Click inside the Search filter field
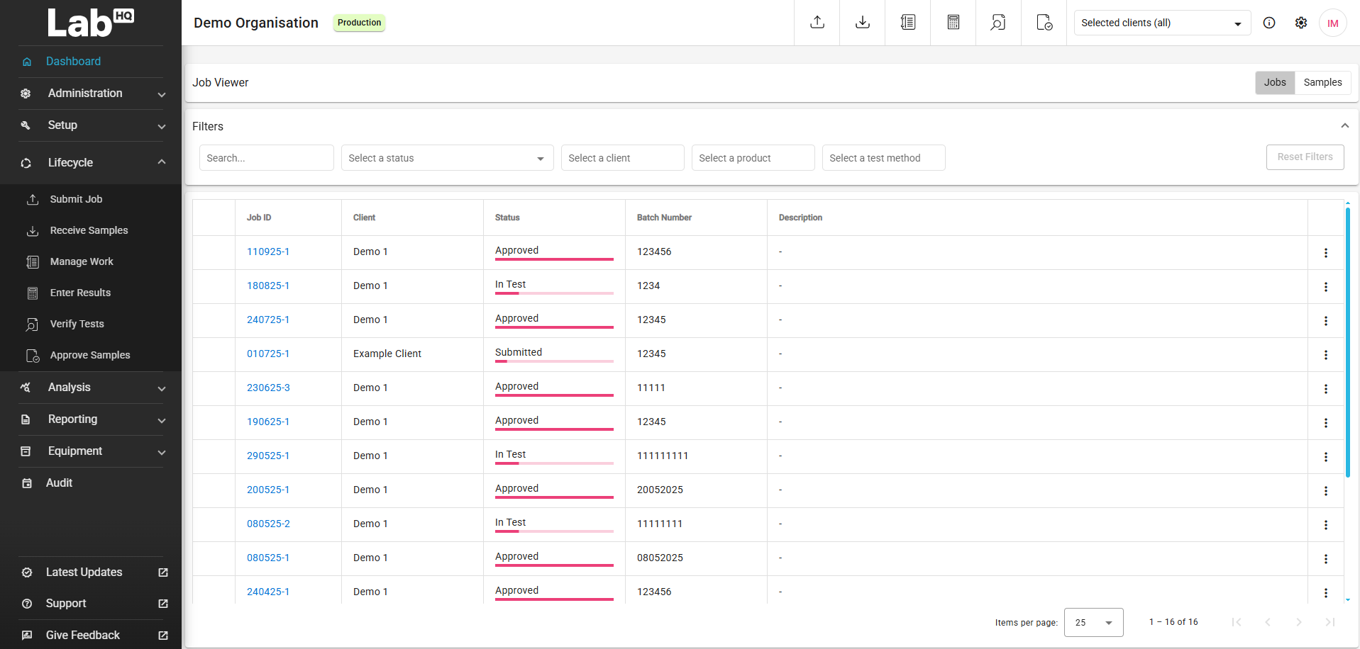The height and width of the screenshot is (649, 1360). coord(266,157)
